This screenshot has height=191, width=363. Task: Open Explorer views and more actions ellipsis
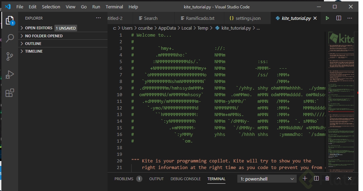[98, 18]
